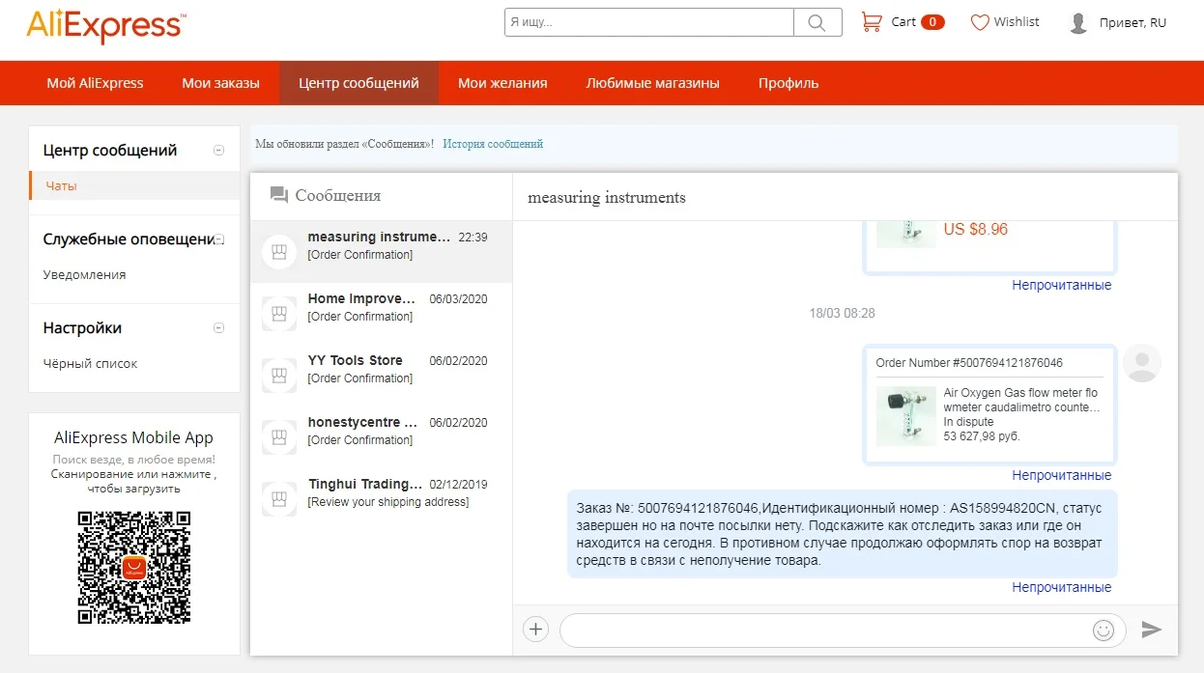Image resolution: width=1204 pixels, height=673 pixels.
Task: Collapse the Центр сообщений section
Action: 219,150
